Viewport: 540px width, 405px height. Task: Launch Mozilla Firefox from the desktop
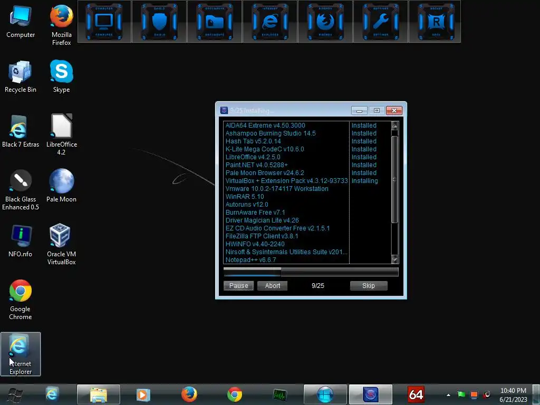pos(61,25)
